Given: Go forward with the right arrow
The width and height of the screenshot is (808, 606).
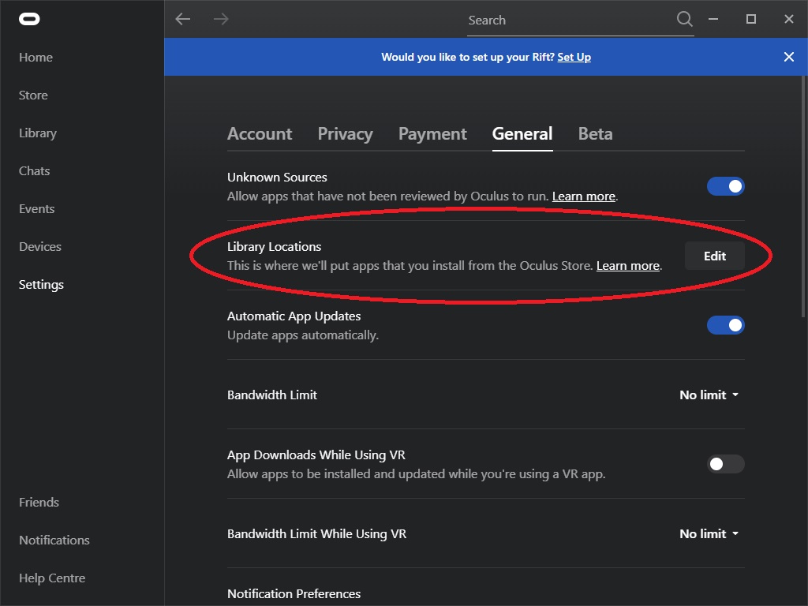Looking at the screenshot, I should pyautogui.click(x=221, y=19).
